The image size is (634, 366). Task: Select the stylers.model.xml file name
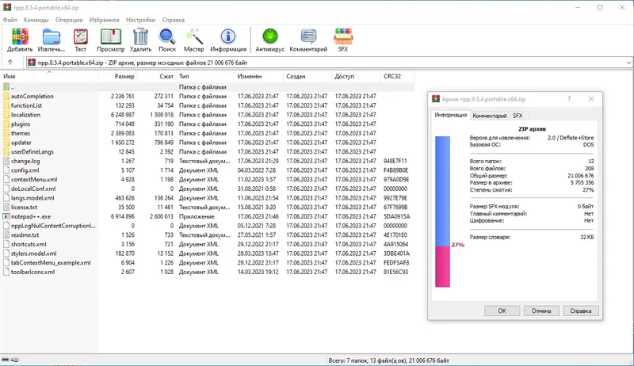[x=33, y=254]
